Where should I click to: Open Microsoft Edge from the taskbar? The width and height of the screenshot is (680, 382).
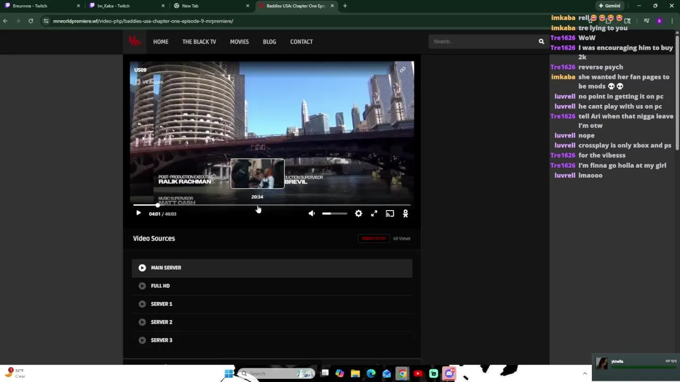pos(371,374)
